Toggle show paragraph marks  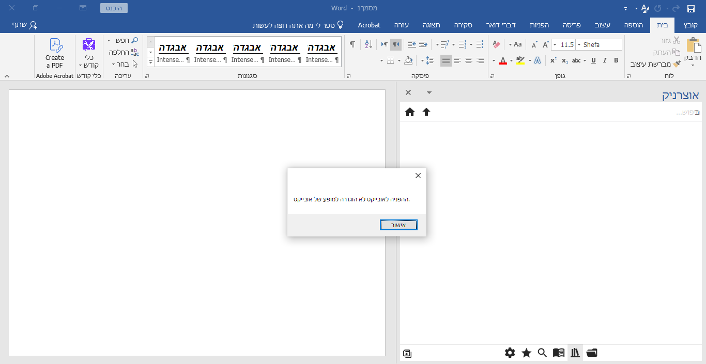click(352, 44)
